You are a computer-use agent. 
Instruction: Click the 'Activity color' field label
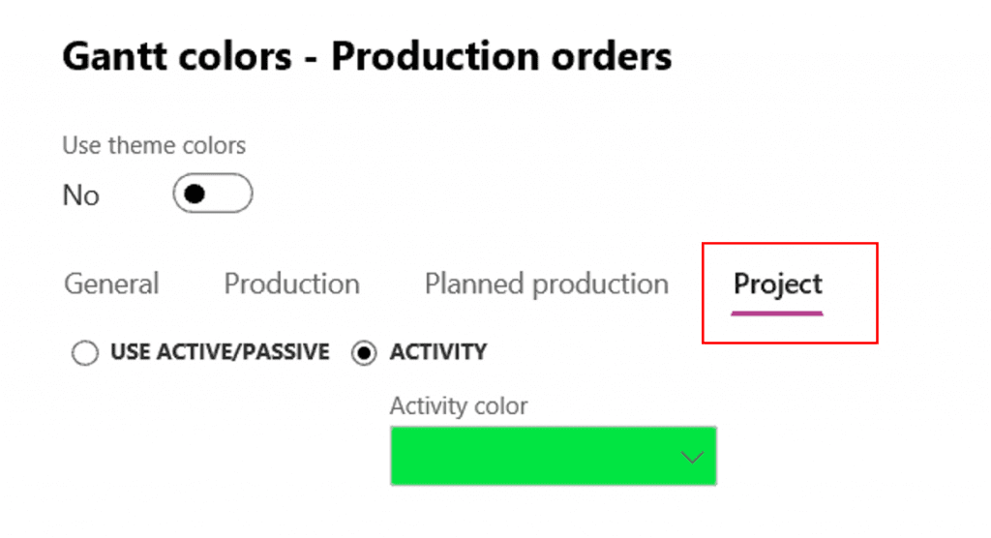[x=459, y=406]
